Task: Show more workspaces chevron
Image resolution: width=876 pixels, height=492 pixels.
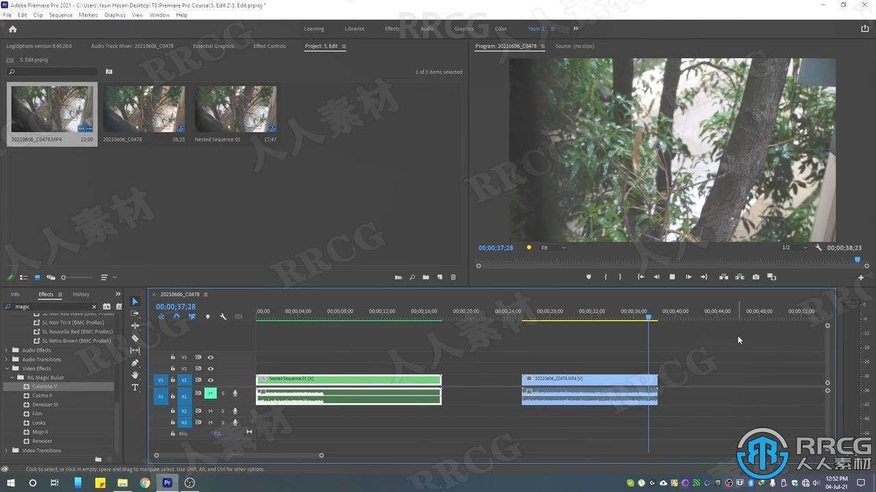Action: click(576, 29)
